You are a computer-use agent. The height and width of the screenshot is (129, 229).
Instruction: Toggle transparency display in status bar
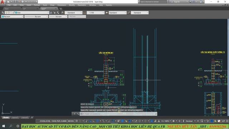122,121
